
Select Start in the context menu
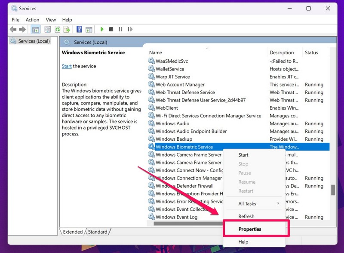[x=243, y=155]
